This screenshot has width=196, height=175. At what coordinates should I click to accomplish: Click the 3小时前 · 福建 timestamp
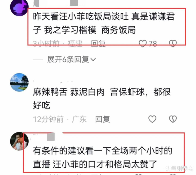[58, 44]
